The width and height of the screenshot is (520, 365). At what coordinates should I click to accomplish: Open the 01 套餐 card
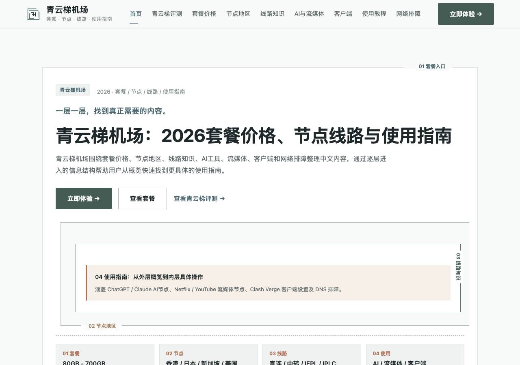point(105,355)
